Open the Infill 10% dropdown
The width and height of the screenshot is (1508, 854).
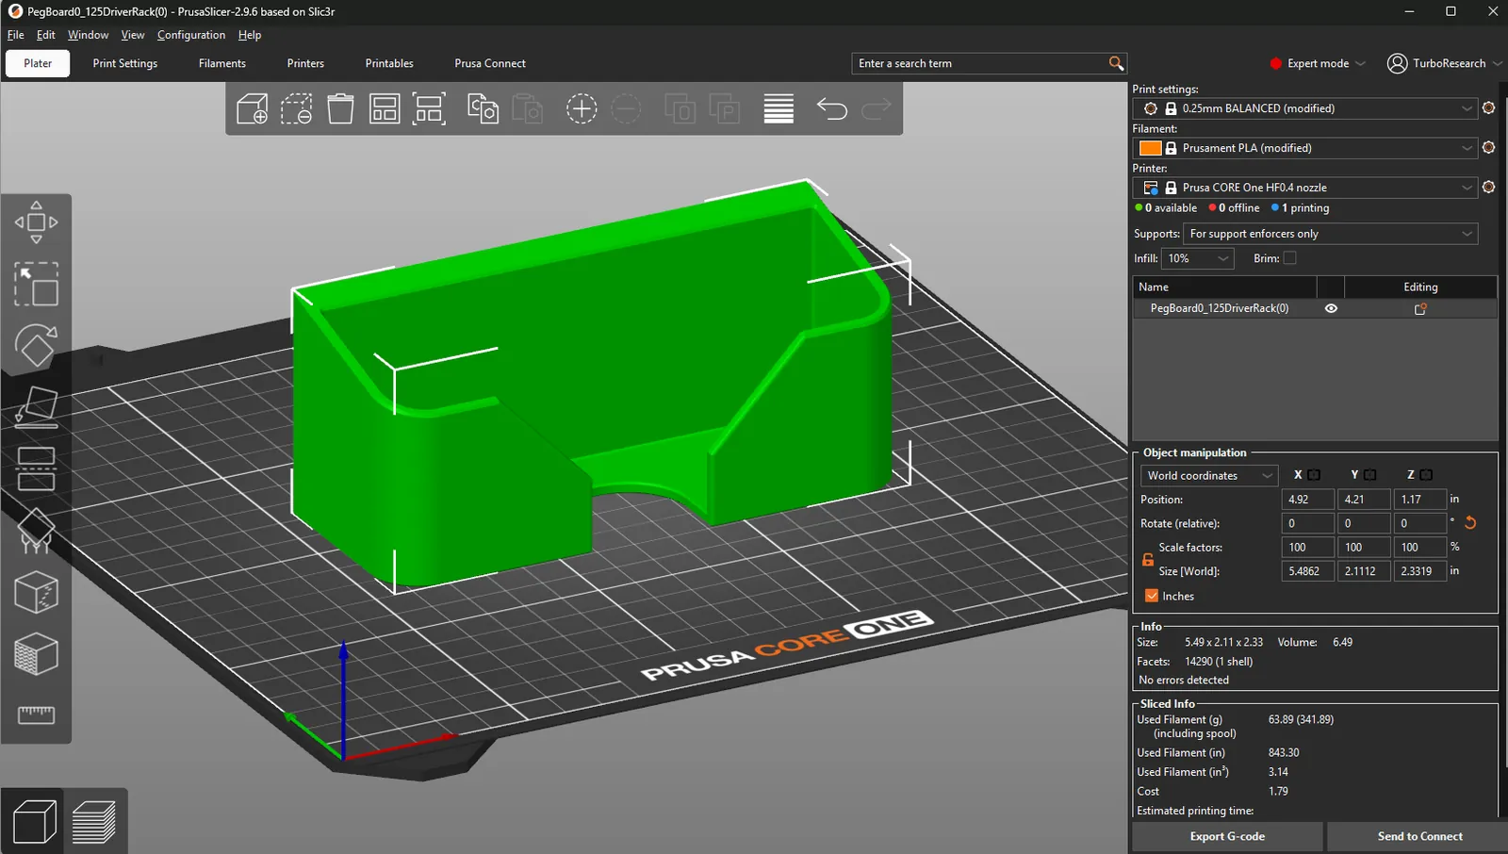[x=1197, y=258]
